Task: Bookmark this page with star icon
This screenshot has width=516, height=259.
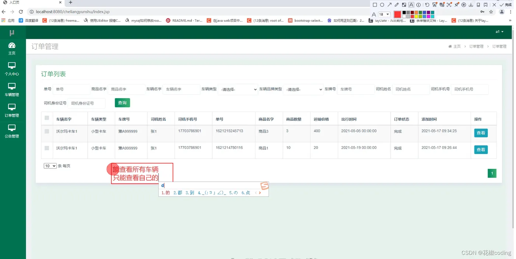Action: tap(491, 12)
